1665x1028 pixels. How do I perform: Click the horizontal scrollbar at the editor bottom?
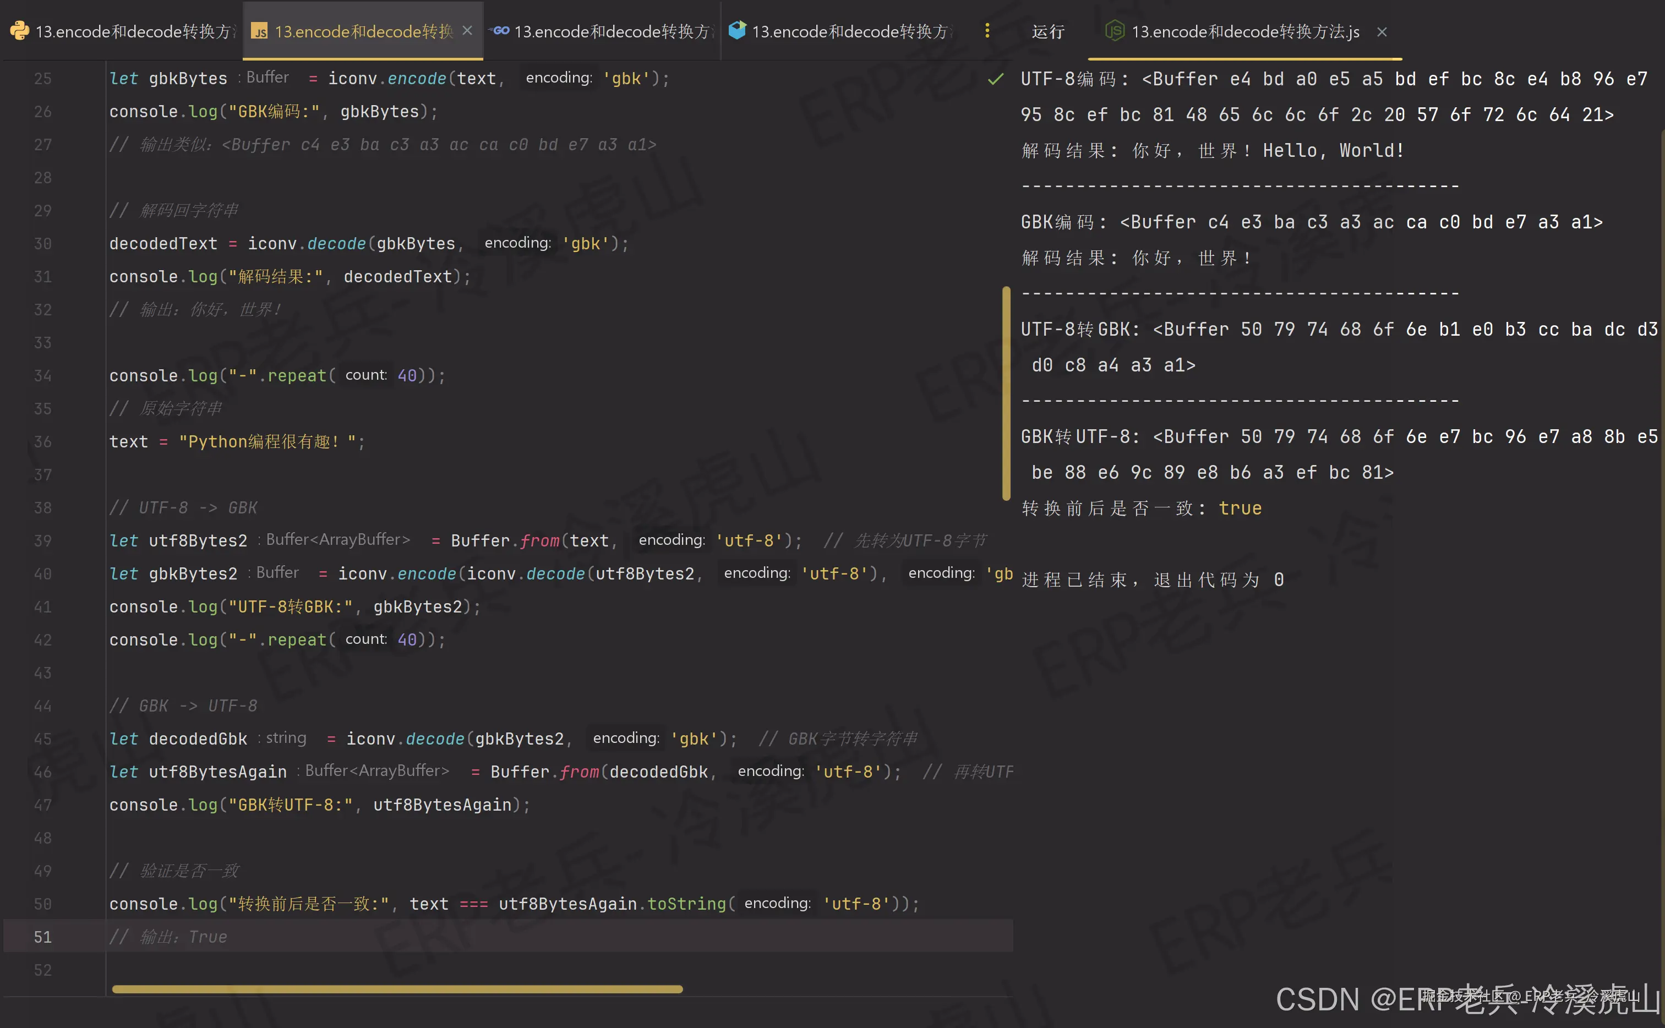pos(398,989)
